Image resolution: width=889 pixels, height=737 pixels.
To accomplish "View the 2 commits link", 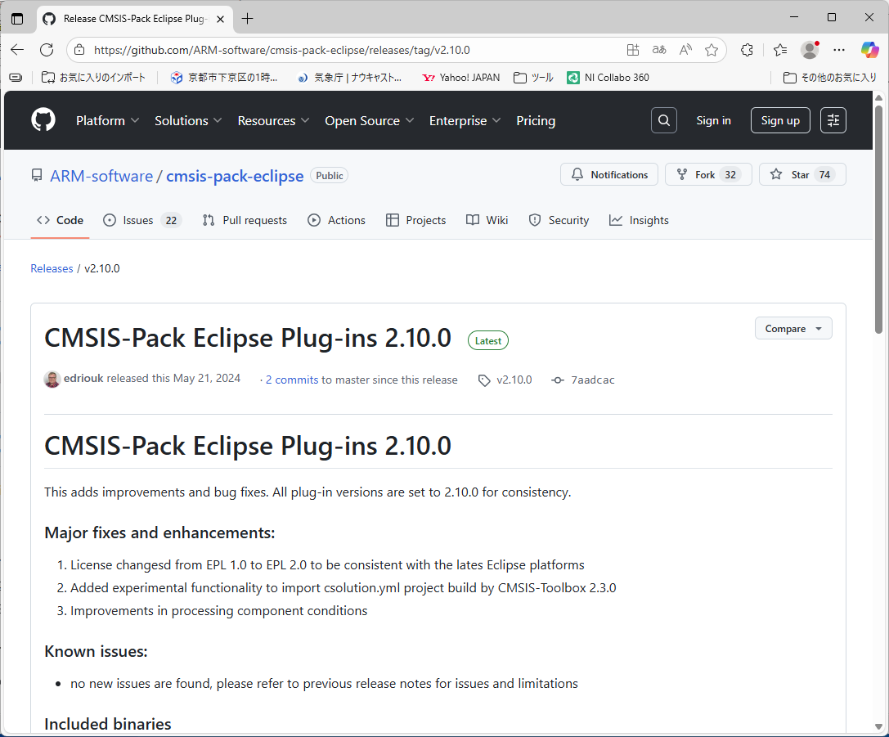I will (291, 380).
